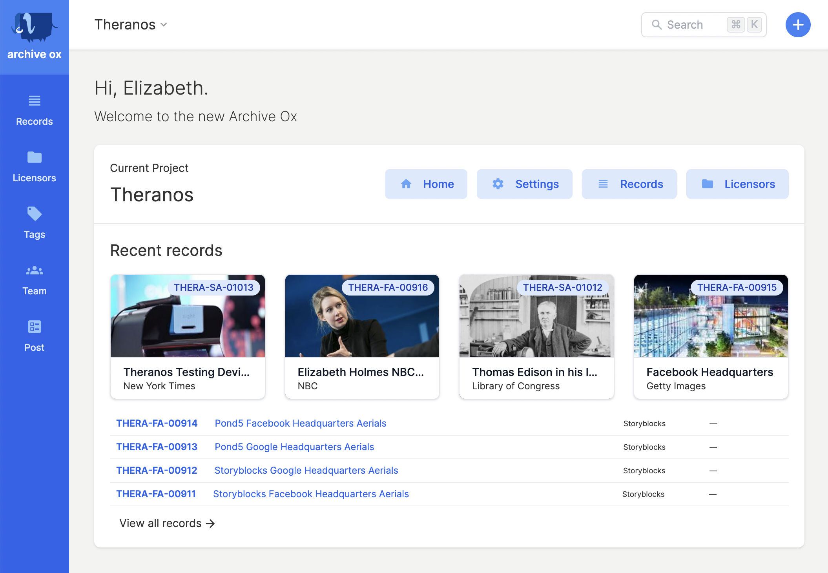828x573 pixels.
Task: Open Licensors folder icon in sidebar
Action: 34,157
